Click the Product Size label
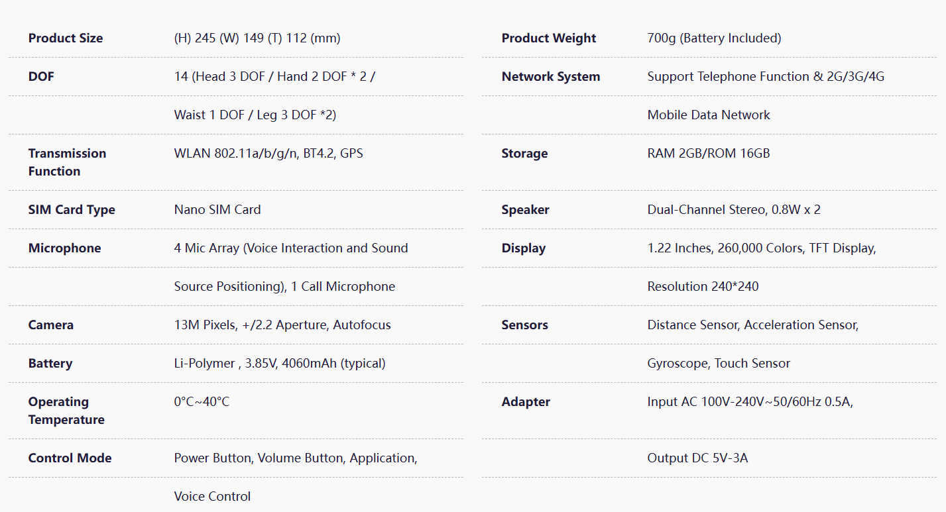Image resolution: width=946 pixels, height=512 pixels. [x=66, y=38]
